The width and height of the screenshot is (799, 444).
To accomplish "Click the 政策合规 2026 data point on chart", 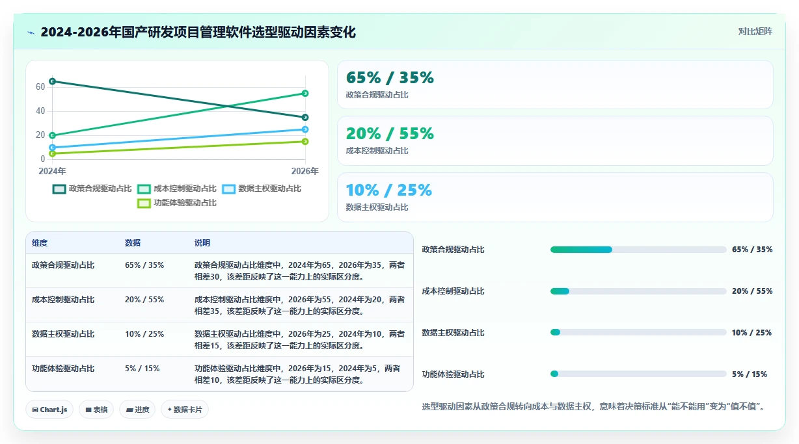I will (305, 118).
